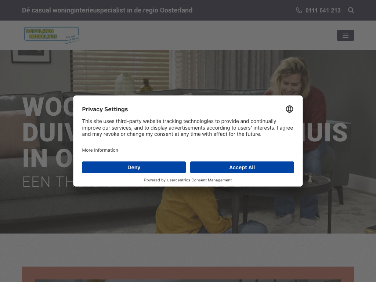Screen dimensions: 376x282
Task: Click the Privacy Settings heading
Action: coord(105,109)
